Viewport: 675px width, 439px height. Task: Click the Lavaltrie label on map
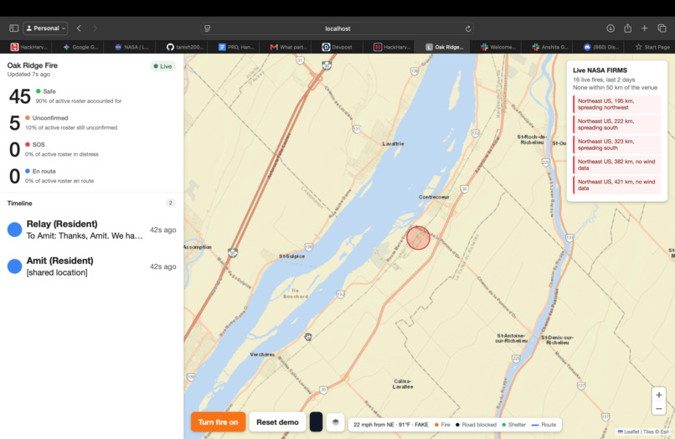pos(393,143)
